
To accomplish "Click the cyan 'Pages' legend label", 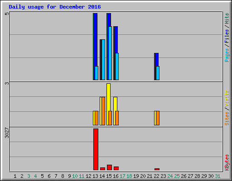I will point(227,55).
